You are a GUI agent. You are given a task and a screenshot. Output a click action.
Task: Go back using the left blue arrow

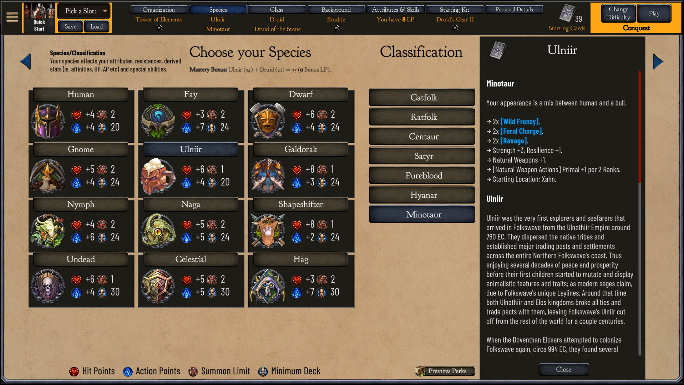point(26,61)
